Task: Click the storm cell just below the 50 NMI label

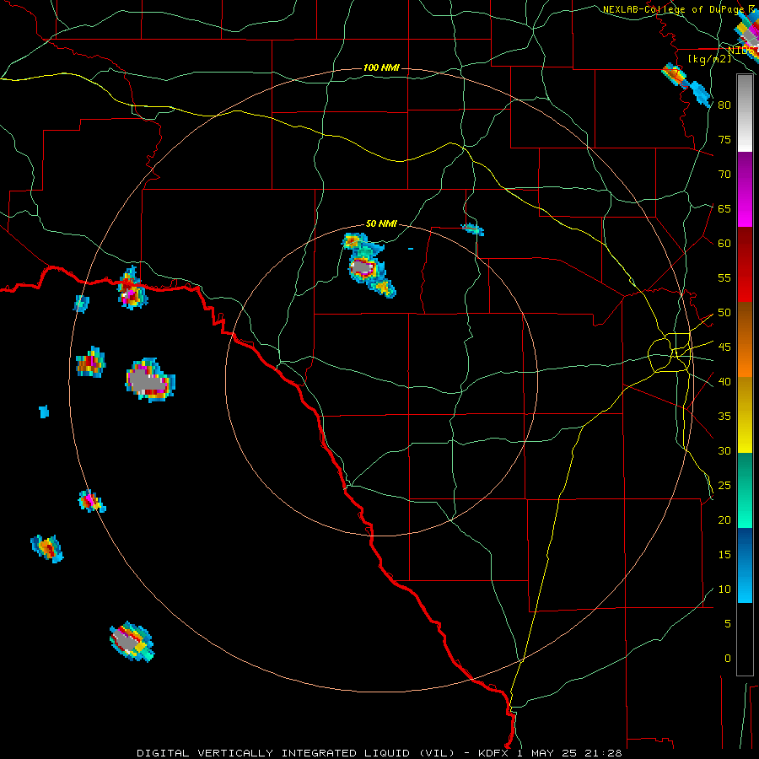Action: [368, 265]
